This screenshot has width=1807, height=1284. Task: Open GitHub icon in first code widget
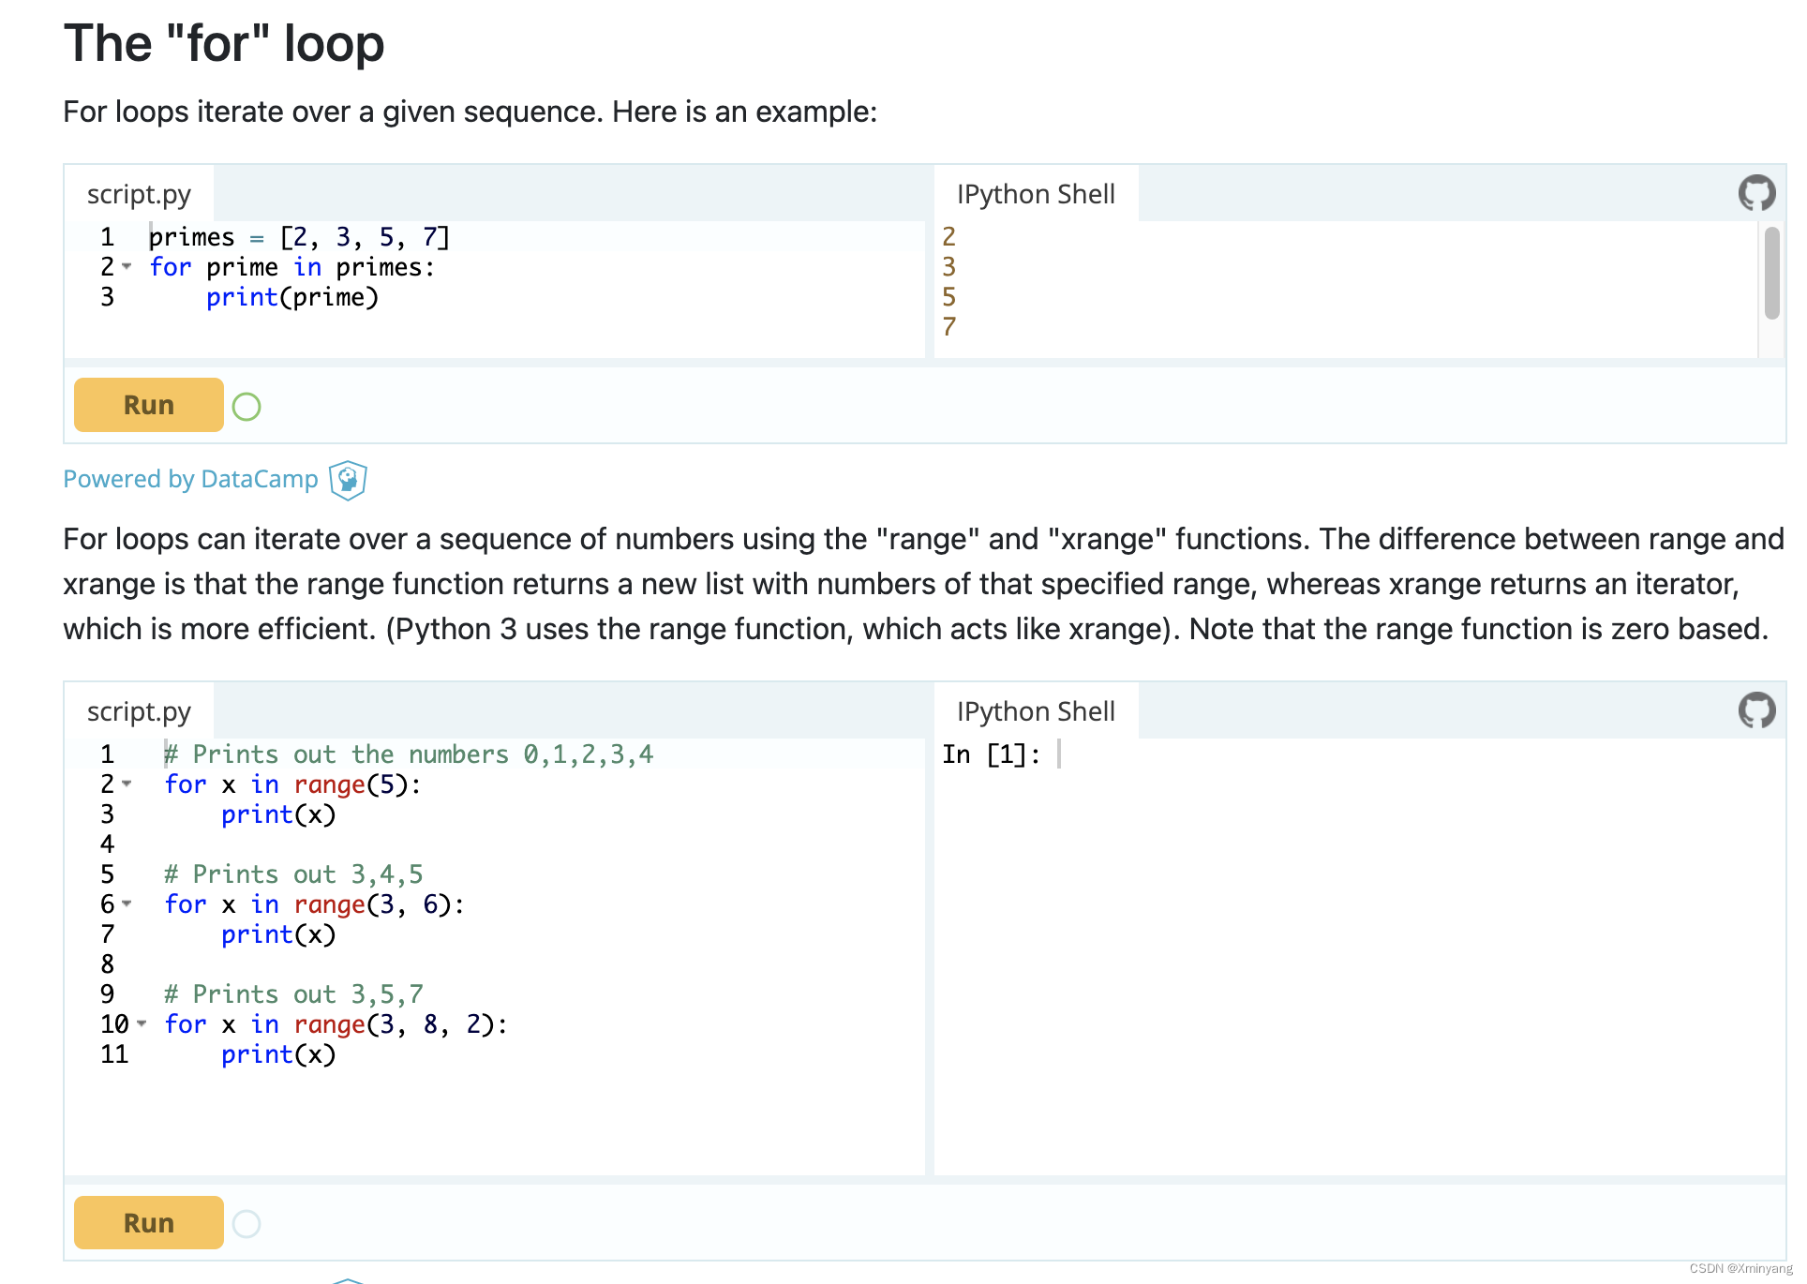(1755, 193)
